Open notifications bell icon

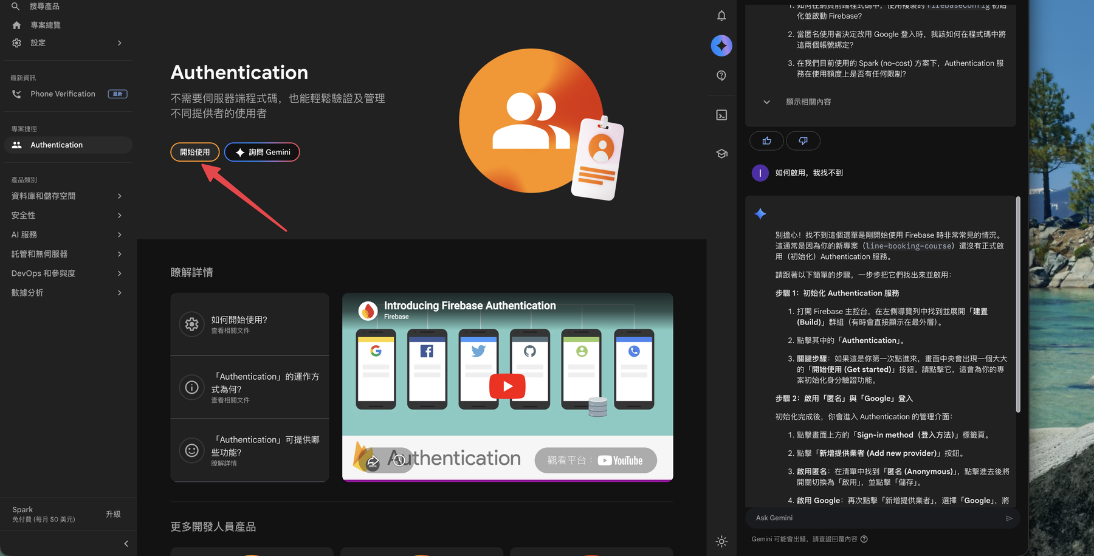(721, 16)
